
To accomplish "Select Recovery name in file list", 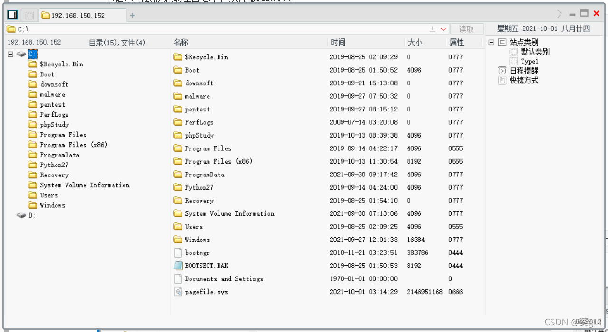I will pos(199,200).
